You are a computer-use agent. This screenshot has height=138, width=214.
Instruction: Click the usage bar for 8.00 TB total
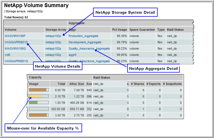(39, 90)
